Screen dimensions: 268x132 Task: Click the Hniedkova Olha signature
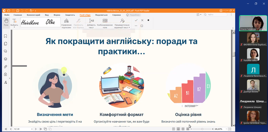41,22
